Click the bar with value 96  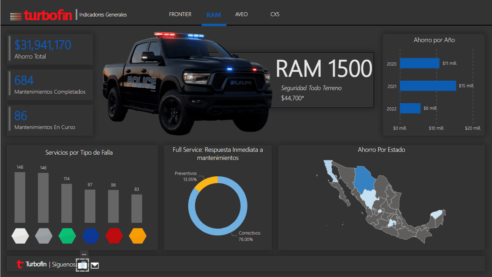(113, 206)
